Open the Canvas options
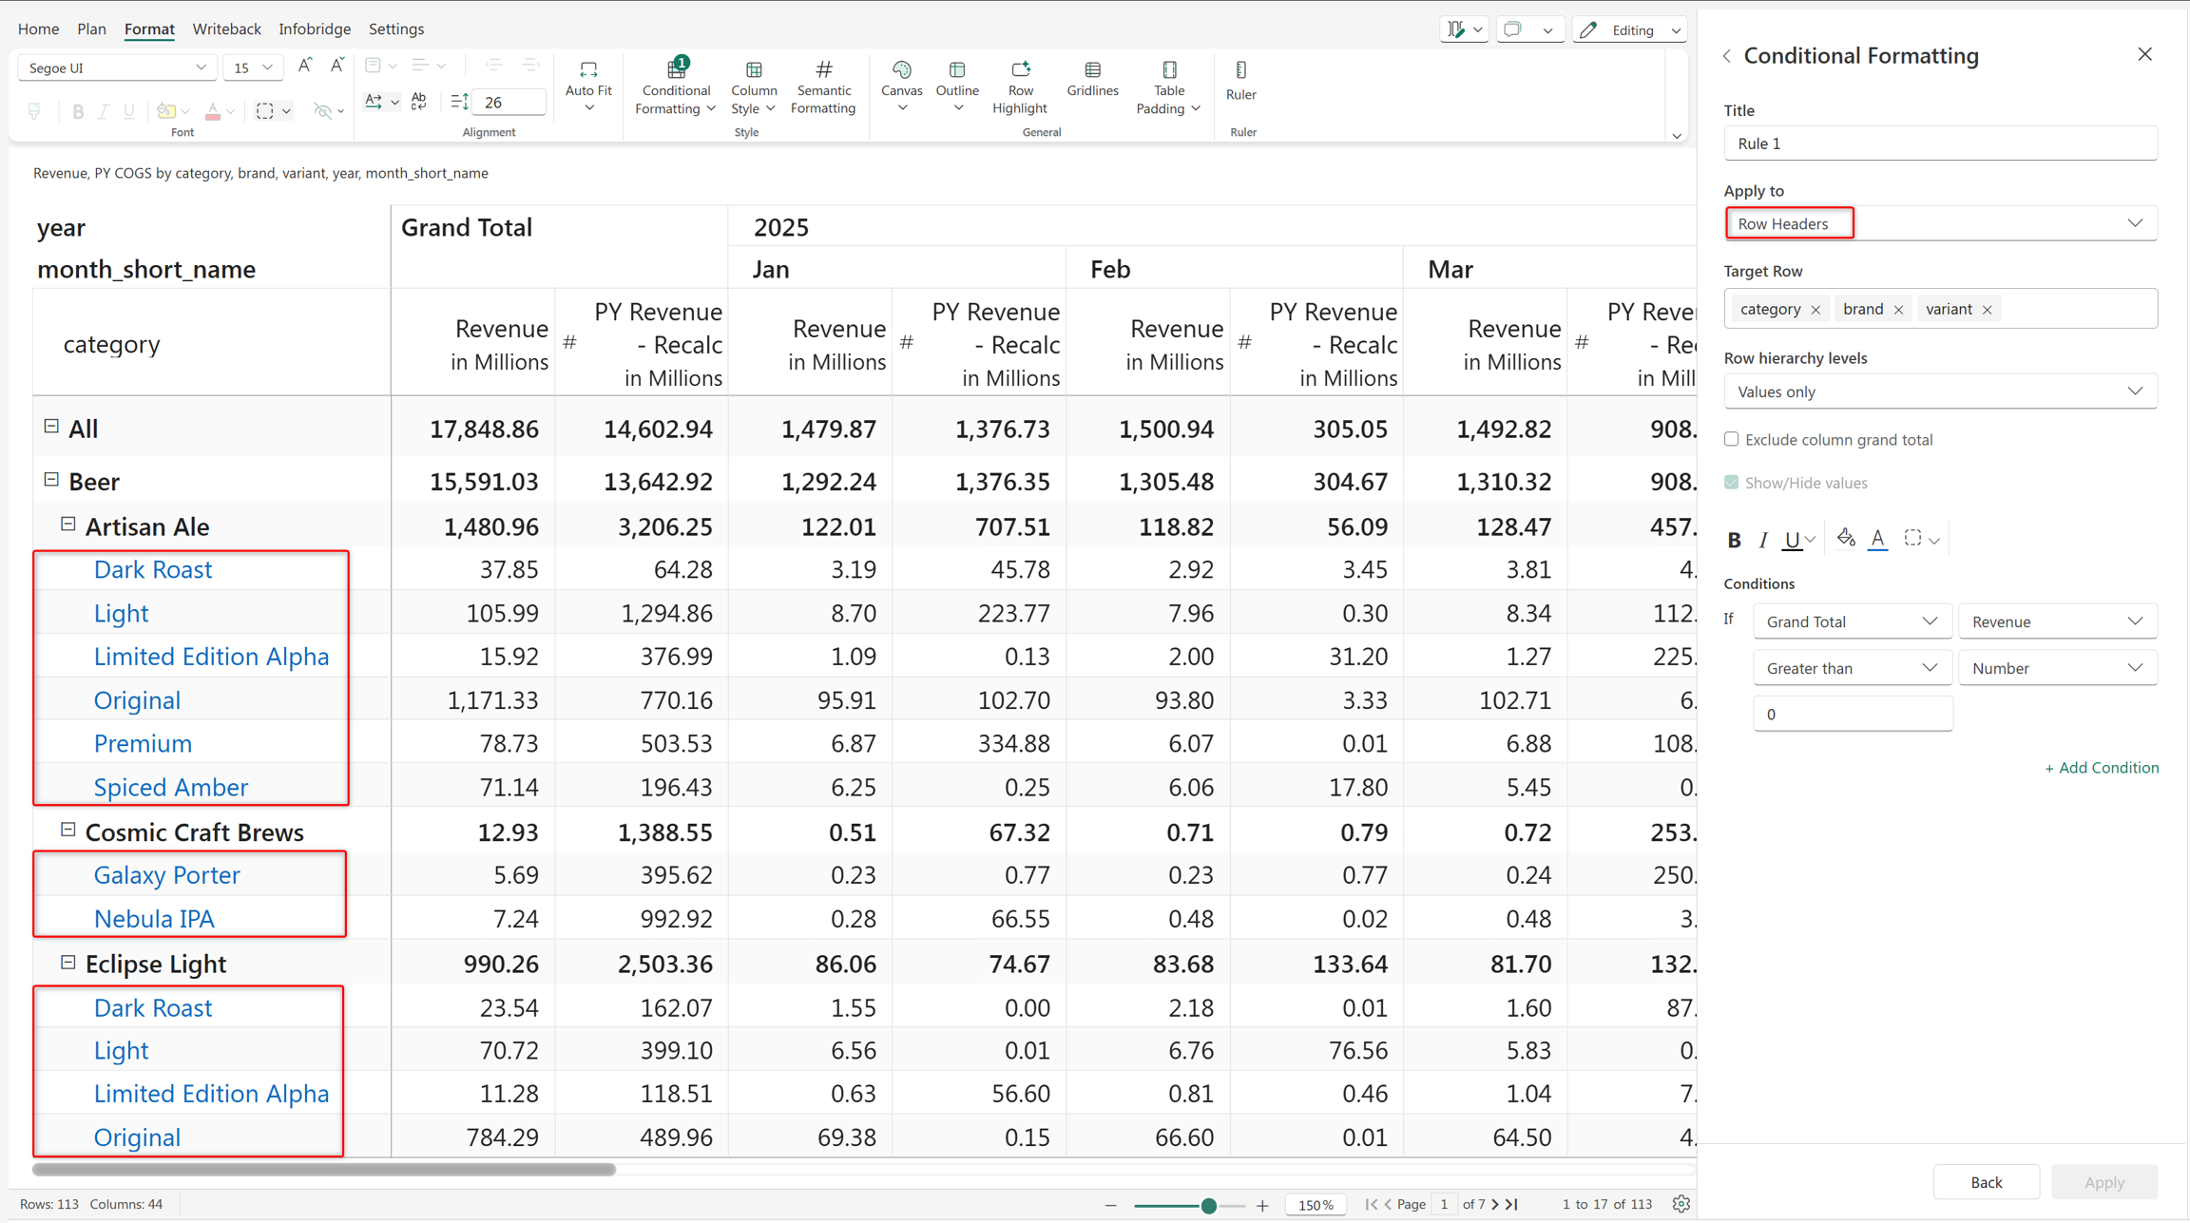The image size is (2190, 1223). [901, 86]
